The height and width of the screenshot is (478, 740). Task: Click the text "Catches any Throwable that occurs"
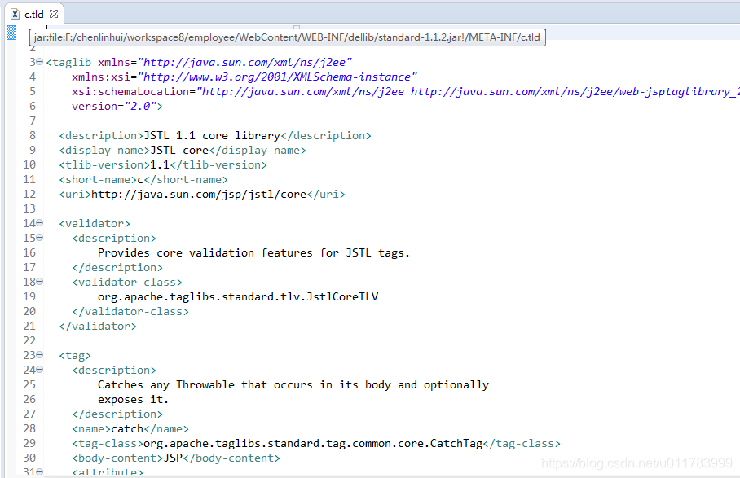click(x=205, y=384)
